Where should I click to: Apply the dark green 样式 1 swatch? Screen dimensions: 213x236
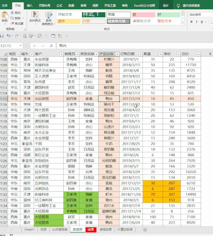tap(94, 15)
